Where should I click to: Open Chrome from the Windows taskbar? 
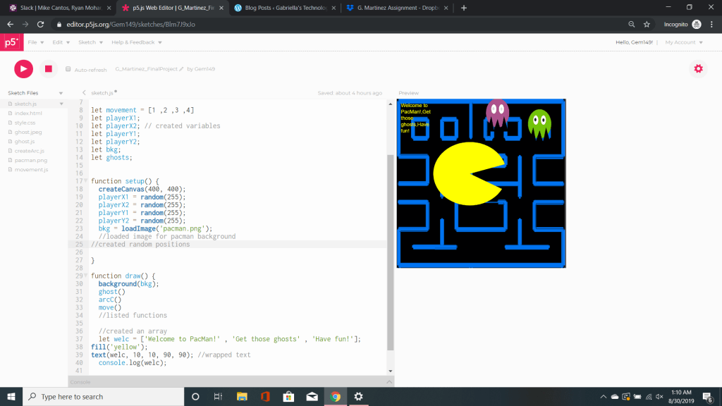tap(335, 396)
